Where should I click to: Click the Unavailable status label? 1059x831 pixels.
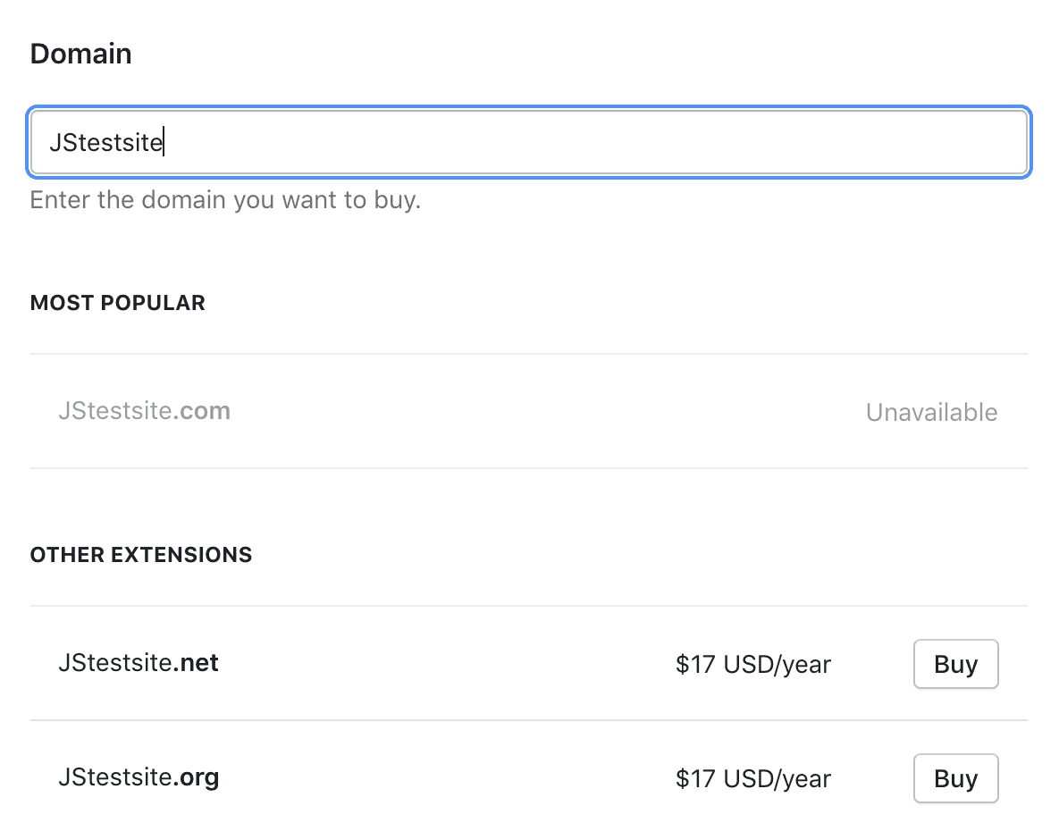pyautogui.click(x=931, y=413)
